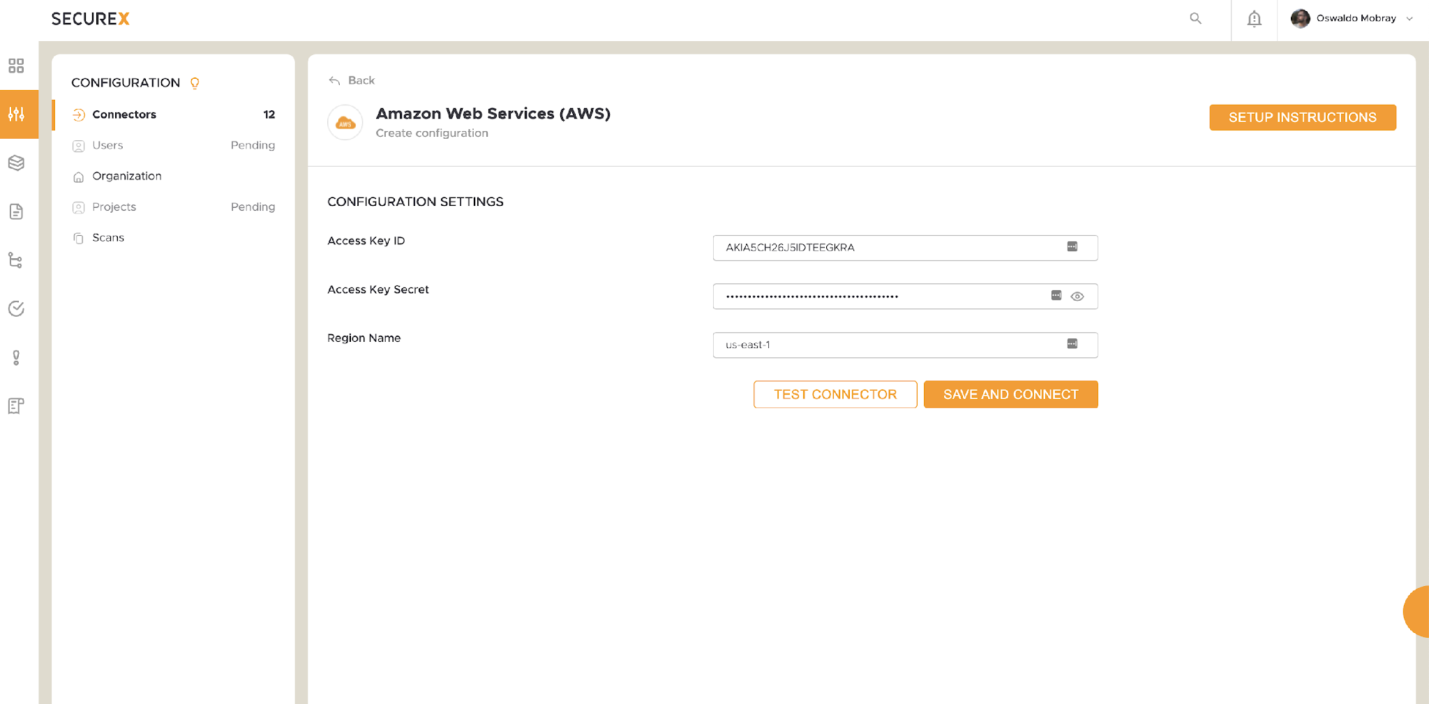Select Scans in configuration menu
This screenshot has height=704, width=1429.
click(173, 237)
